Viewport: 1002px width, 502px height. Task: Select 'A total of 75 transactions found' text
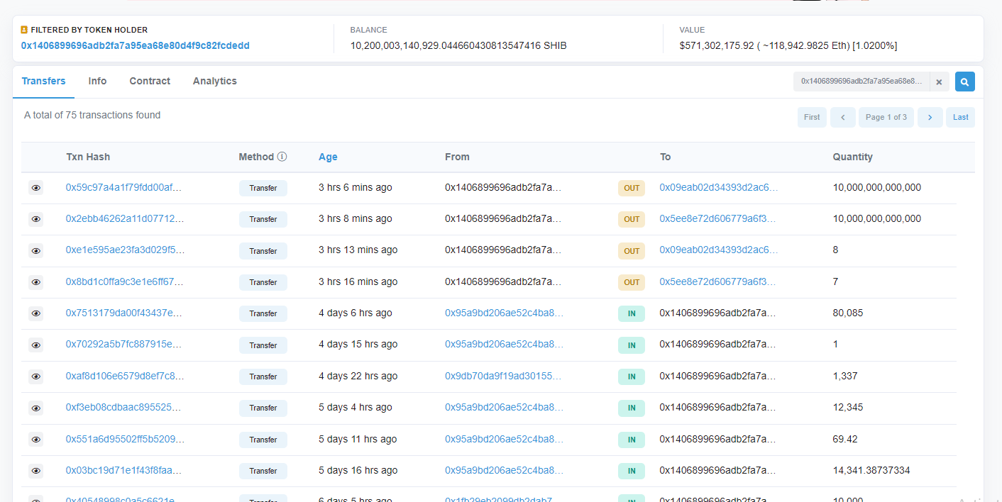92,115
